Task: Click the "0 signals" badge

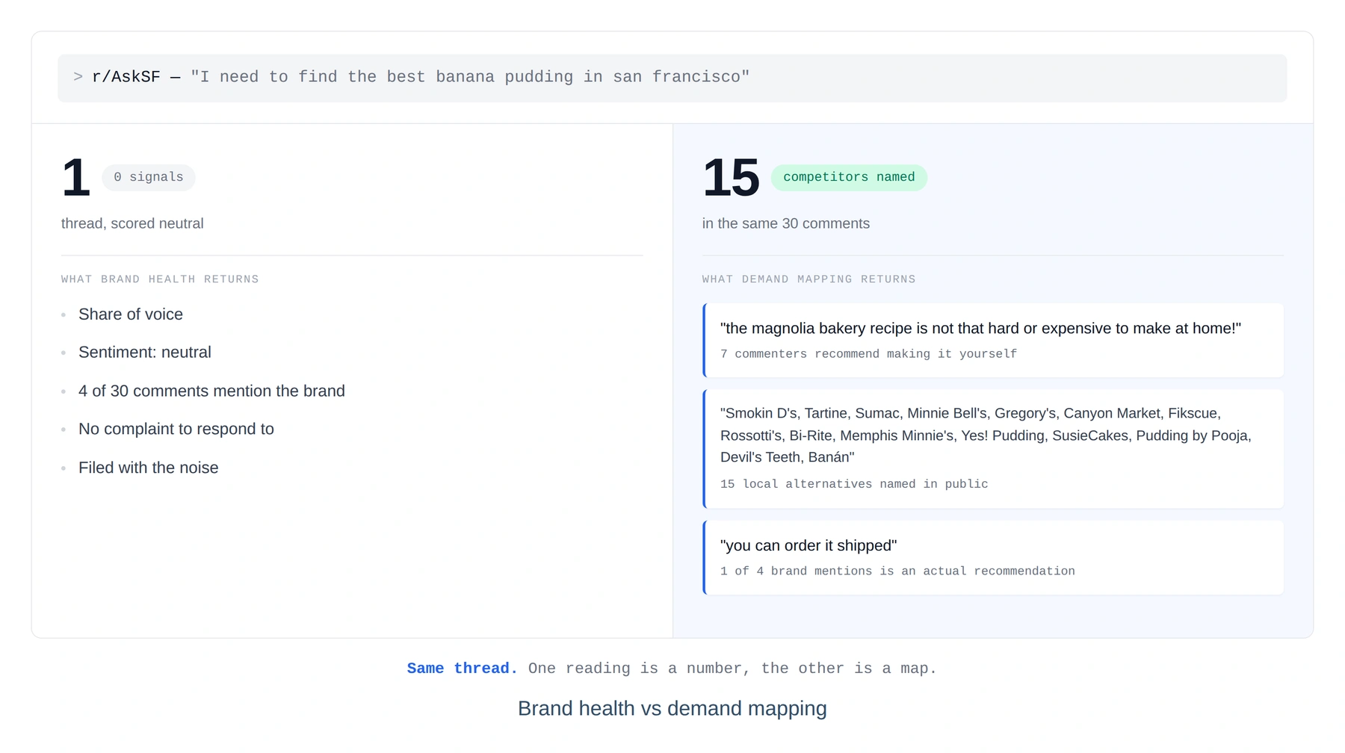Action: (149, 177)
